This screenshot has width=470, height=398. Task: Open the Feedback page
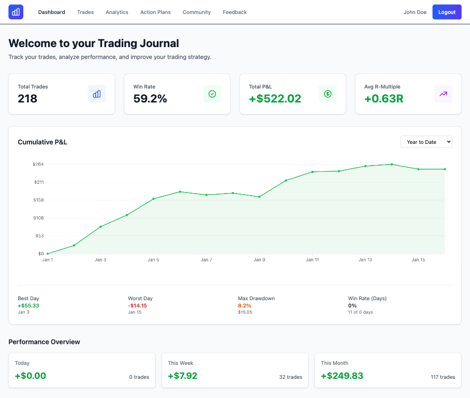tap(234, 12)
